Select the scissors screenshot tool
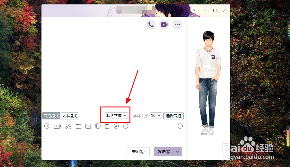 pos(68,126)
